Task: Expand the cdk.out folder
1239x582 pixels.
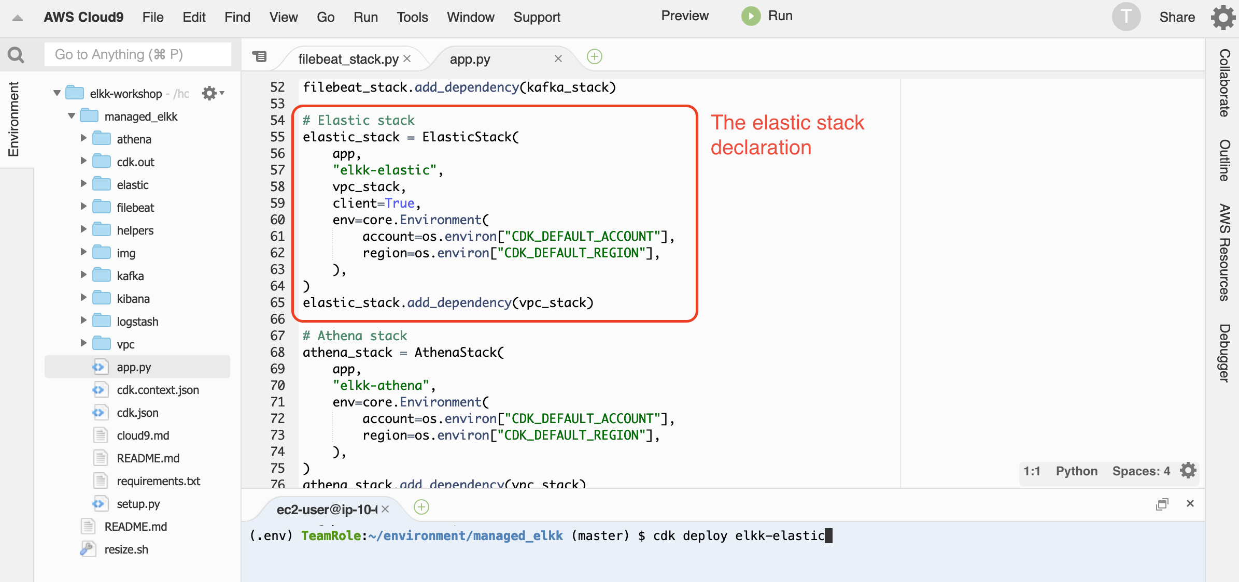Action: coord(83,161)
